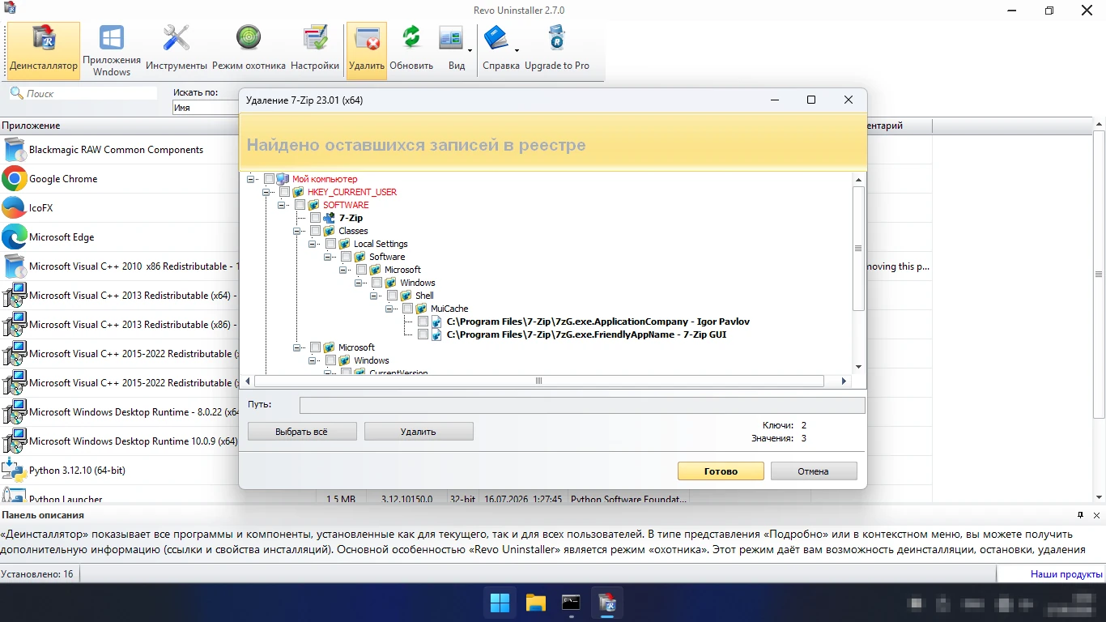1106x622 pixels.
Task: Check the Local Settings checkbox
Action: pyautogui.click(x=330, y=244)
